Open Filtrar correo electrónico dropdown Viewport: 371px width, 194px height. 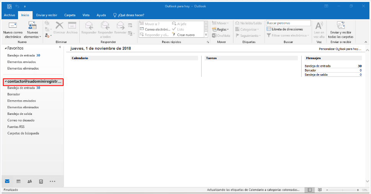tap(288, 35)
